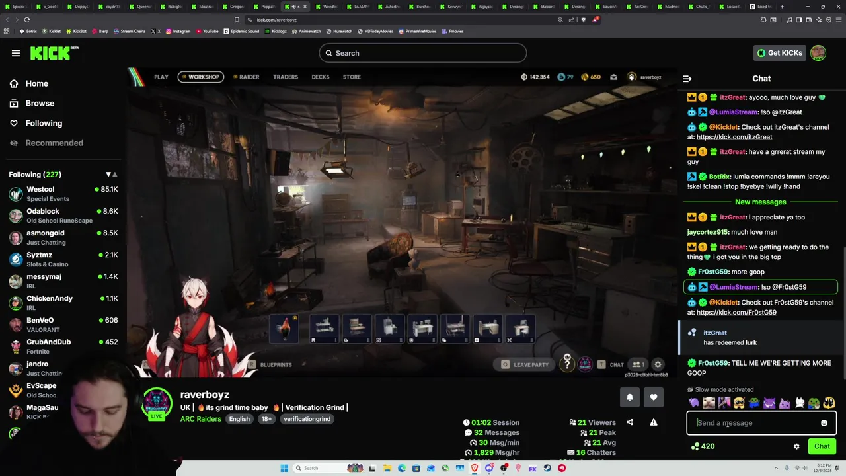Click the 420 channel points balance
The image size is (846, 476).
coord(703,446)
